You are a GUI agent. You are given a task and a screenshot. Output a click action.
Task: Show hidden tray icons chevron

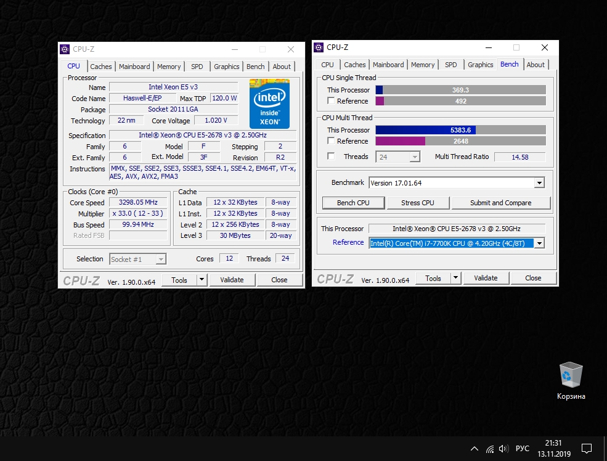475,449
